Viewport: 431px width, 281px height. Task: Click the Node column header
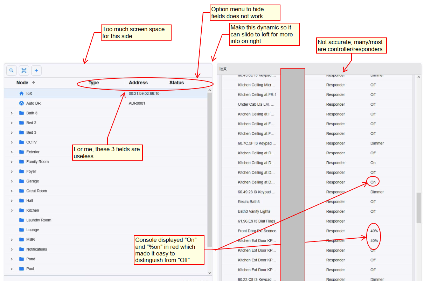pyautogui.click(x=22, y=83)
